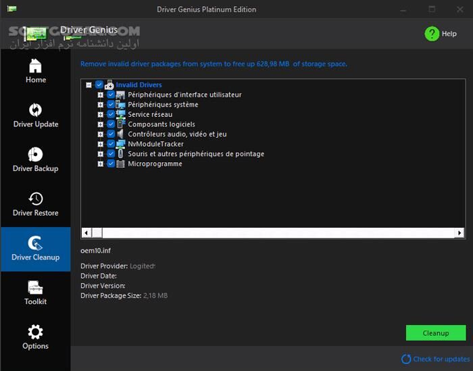Viewport: 473px width, 371px height.
Task: Uncheck the Périphériques système checkbox
Action: [x=111, y=105]
